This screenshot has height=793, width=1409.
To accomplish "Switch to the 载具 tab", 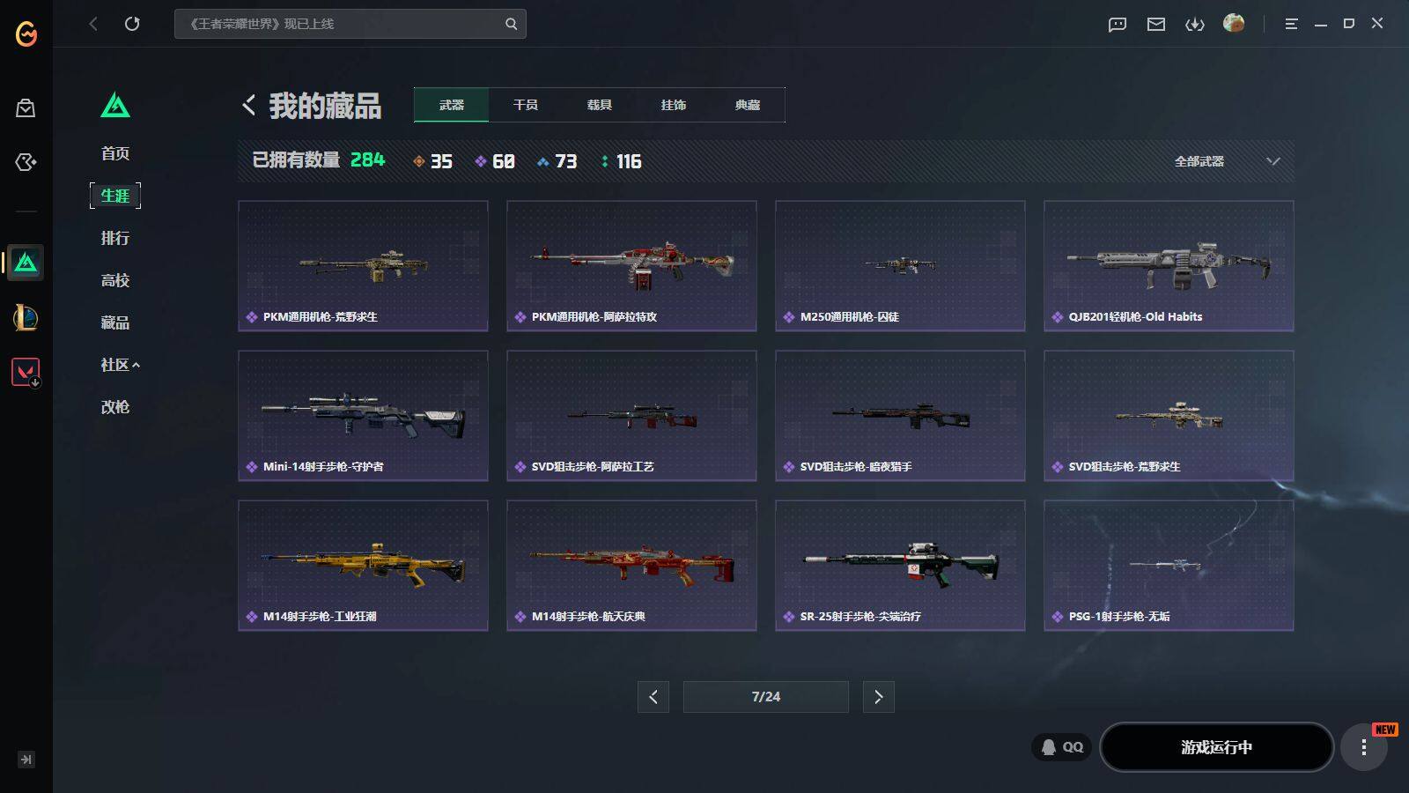I will click(600, 105).
